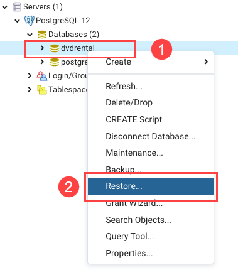Click the PostgreSQL 12 elephant icon

coord(30,21)
